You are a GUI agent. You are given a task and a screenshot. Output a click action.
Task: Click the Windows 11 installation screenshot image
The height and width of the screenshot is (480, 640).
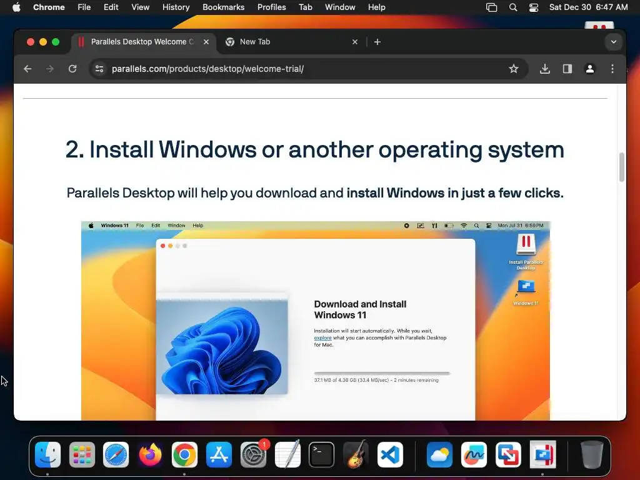[316, 321]
